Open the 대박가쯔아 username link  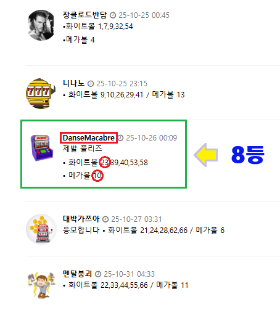[x=81, y=219]
